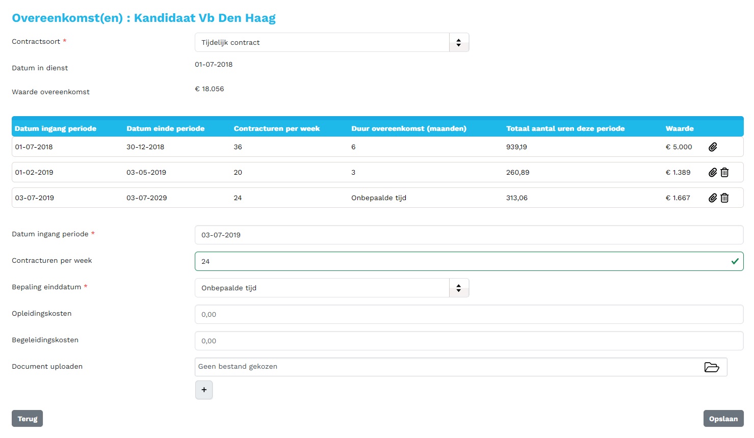Viewport: 754px width, 438px height.
Task: Select the 01-07-2018 start date cell
Action: pos(34,147)
